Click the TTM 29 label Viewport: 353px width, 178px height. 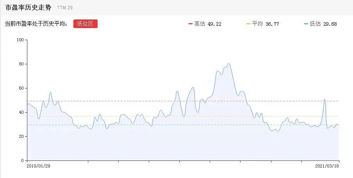click(65, 8)
